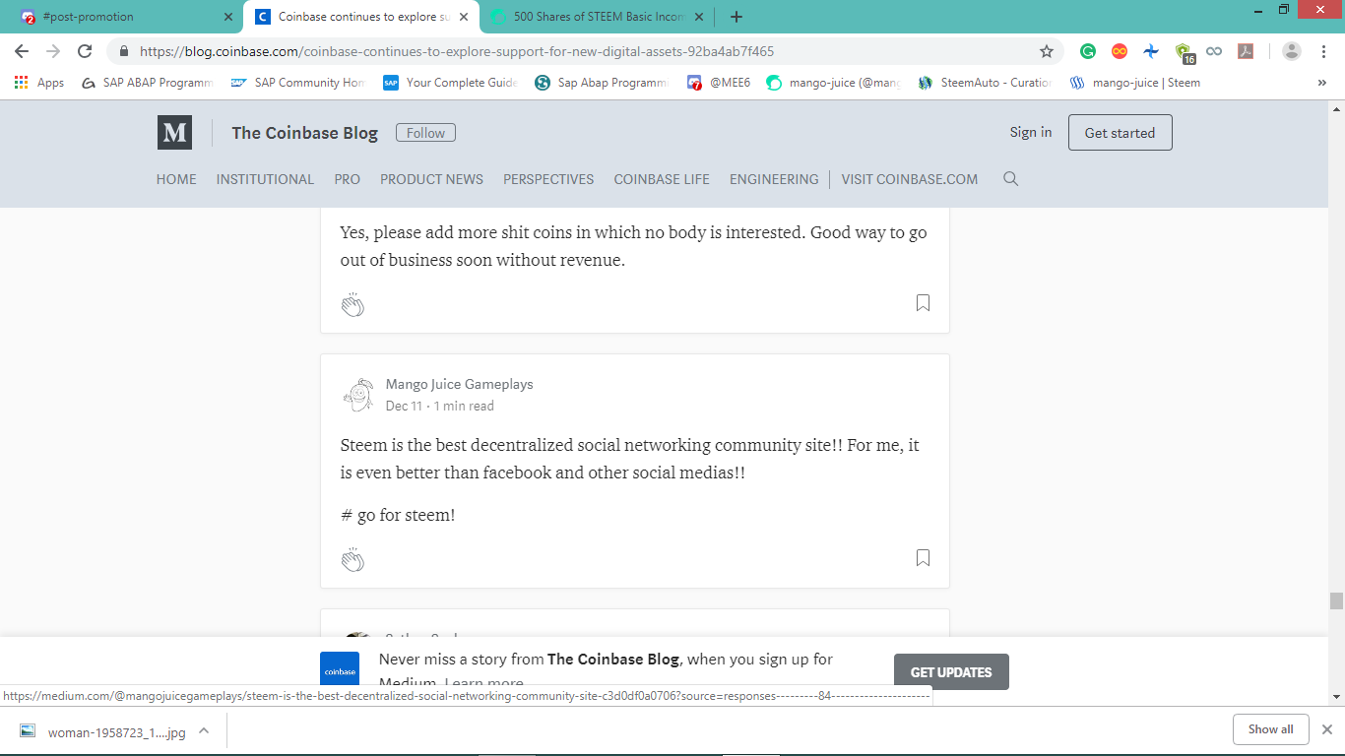View site info via the padlock icon

124,51
